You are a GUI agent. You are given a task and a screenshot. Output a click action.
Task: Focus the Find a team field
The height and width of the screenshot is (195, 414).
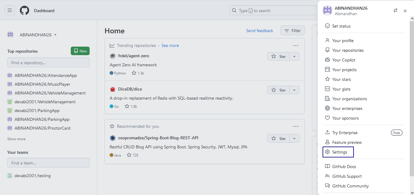point(48,163)
